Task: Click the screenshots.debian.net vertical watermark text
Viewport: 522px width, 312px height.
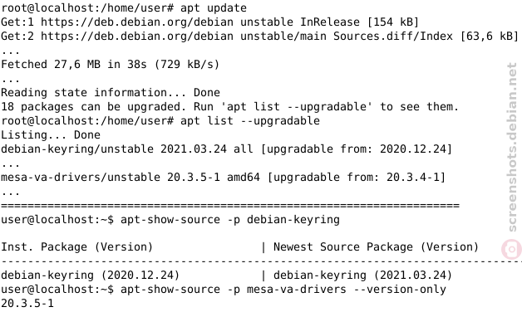Action: [512, 147]
